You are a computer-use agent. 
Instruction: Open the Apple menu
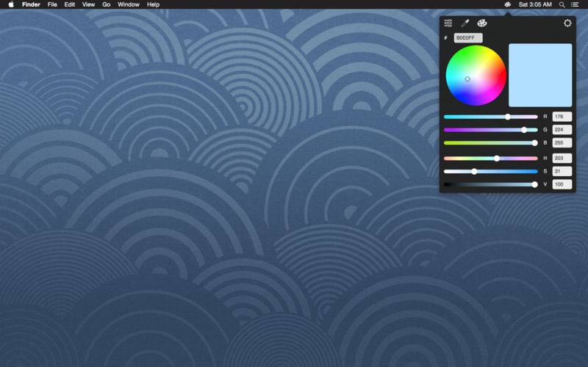pos(11,4)
